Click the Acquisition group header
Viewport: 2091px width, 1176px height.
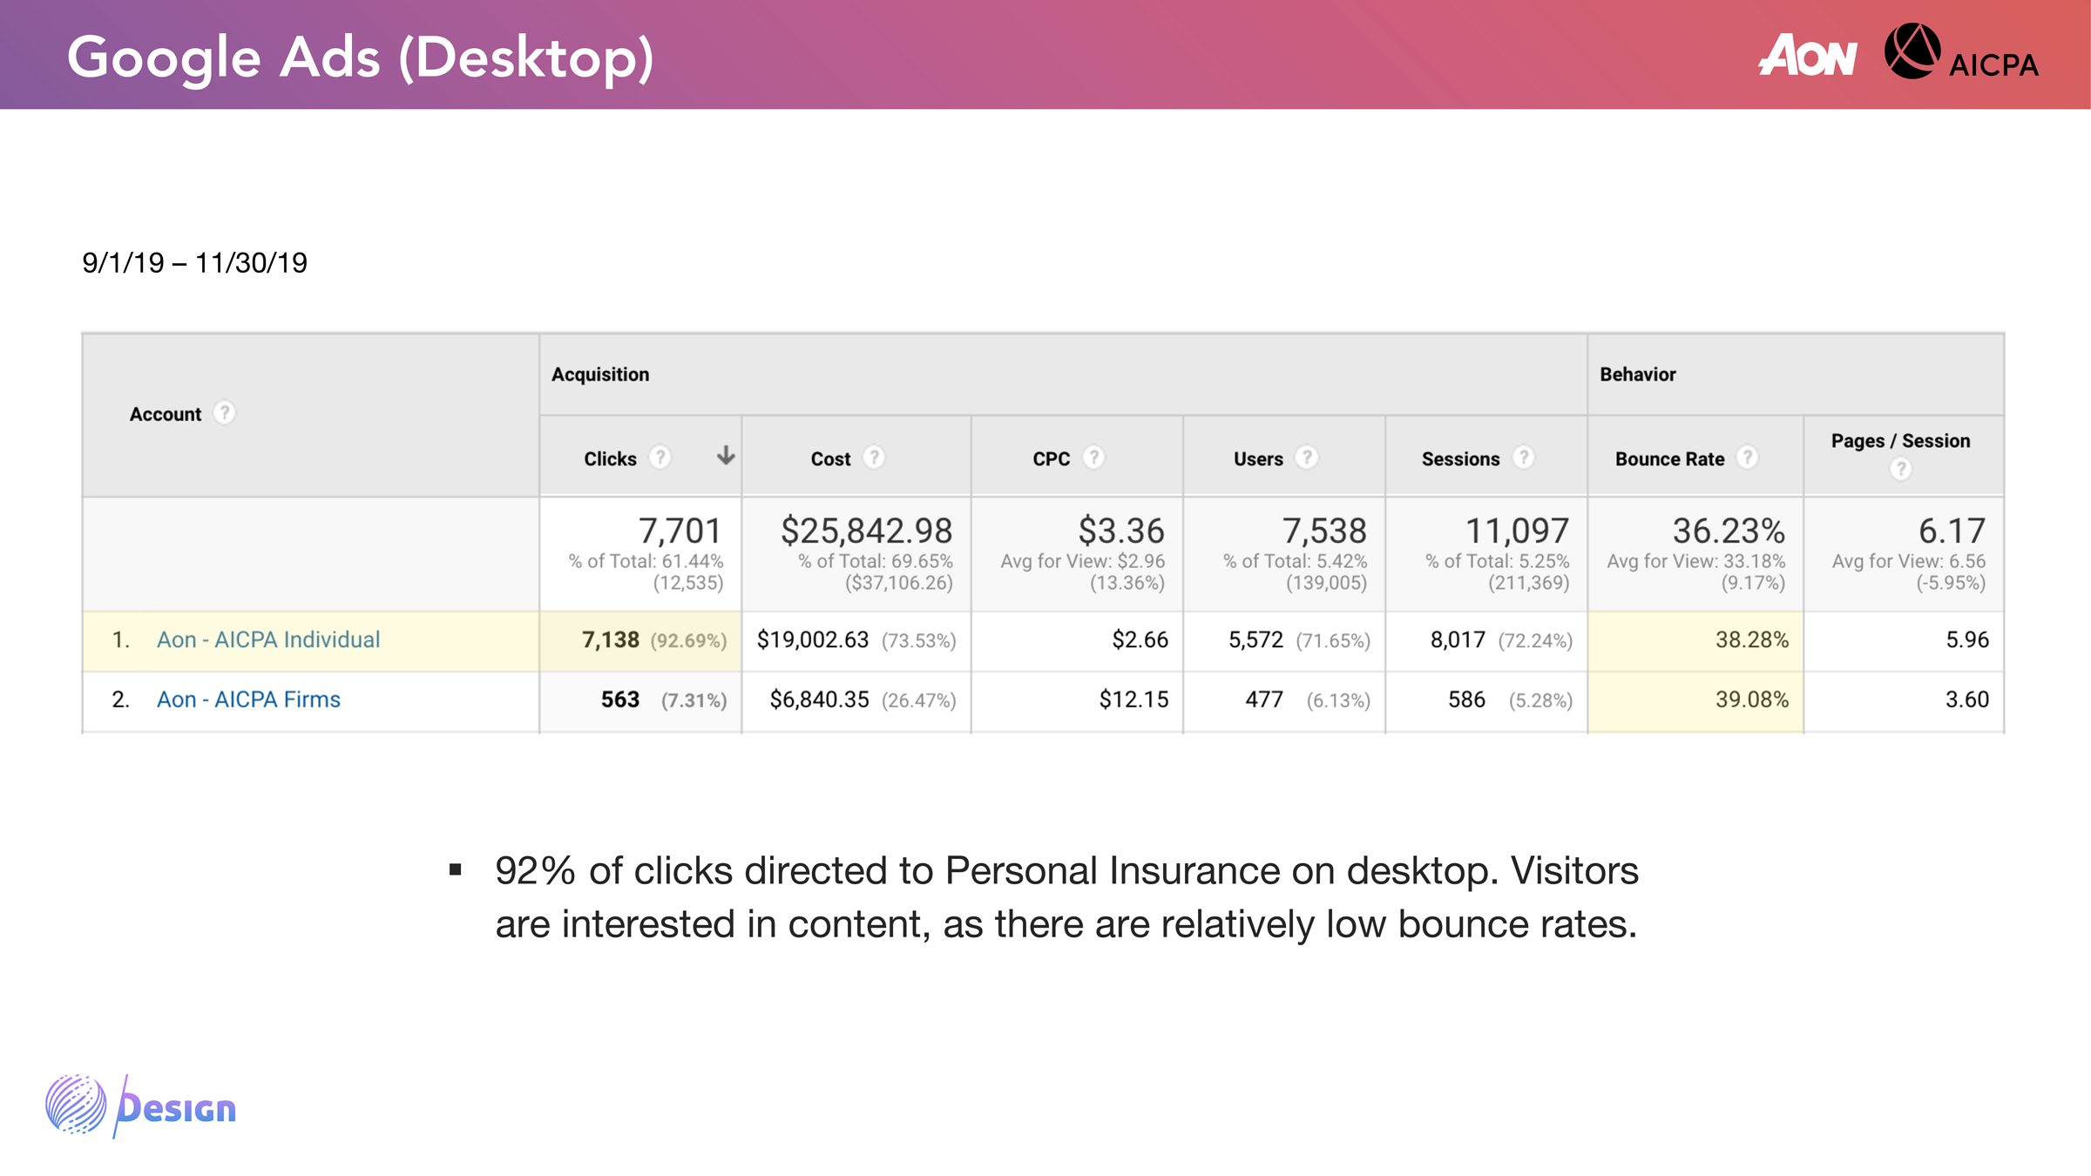[x=600, y=375]
